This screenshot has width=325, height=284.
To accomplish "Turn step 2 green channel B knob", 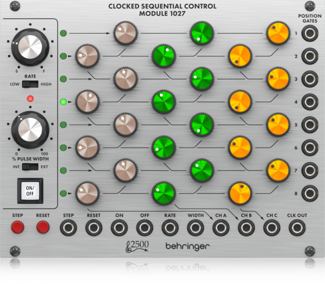I will click(164, 56).
